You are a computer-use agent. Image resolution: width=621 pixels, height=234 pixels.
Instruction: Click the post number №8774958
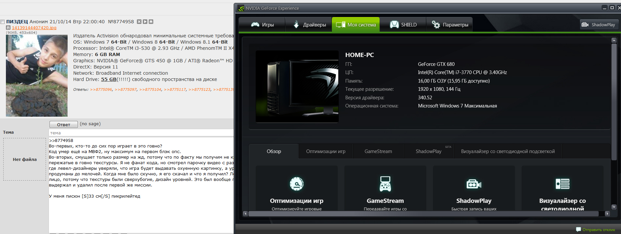[x=121, y=22]
